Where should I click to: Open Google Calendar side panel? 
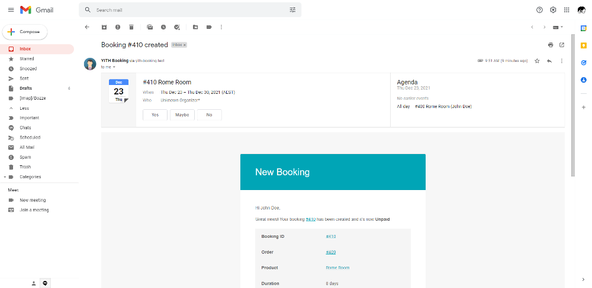point(583,28)
